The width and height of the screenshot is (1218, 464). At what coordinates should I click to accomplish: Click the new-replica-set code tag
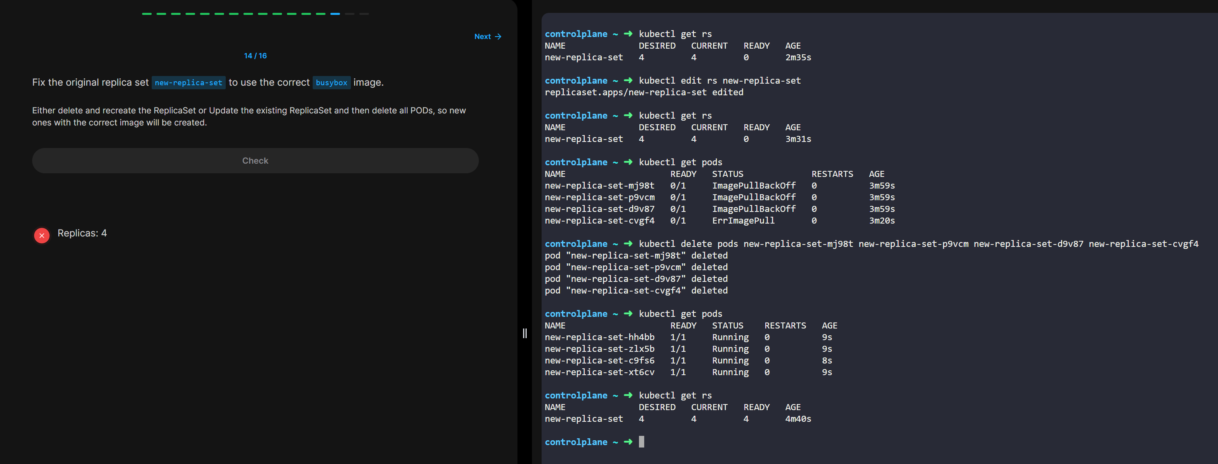[x=188, y=83]
